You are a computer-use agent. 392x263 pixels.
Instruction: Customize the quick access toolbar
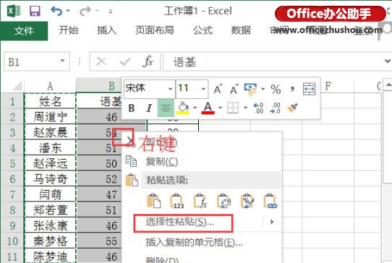(x=110, y=12)
